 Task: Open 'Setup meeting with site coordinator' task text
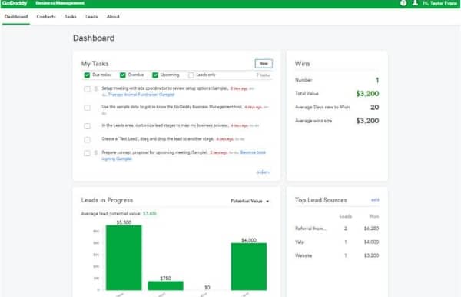165,88
